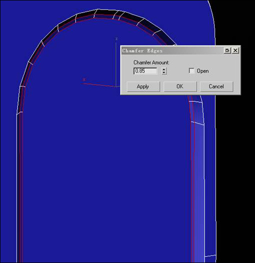This screenshot has width=255, height=263.
Task: Click the Chamfer Edges title bar
Action: 173,50
